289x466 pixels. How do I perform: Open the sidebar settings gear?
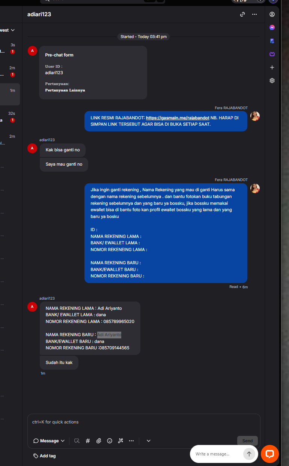tap(272, 81)
